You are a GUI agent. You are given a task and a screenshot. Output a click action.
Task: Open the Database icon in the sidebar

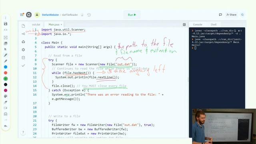tap(23, 58)
